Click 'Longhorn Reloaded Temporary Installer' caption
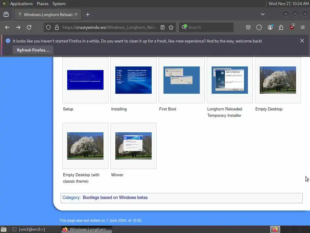The width and height of the screenshot is (310, 233). pyautogui.click(x=225, y=112)
